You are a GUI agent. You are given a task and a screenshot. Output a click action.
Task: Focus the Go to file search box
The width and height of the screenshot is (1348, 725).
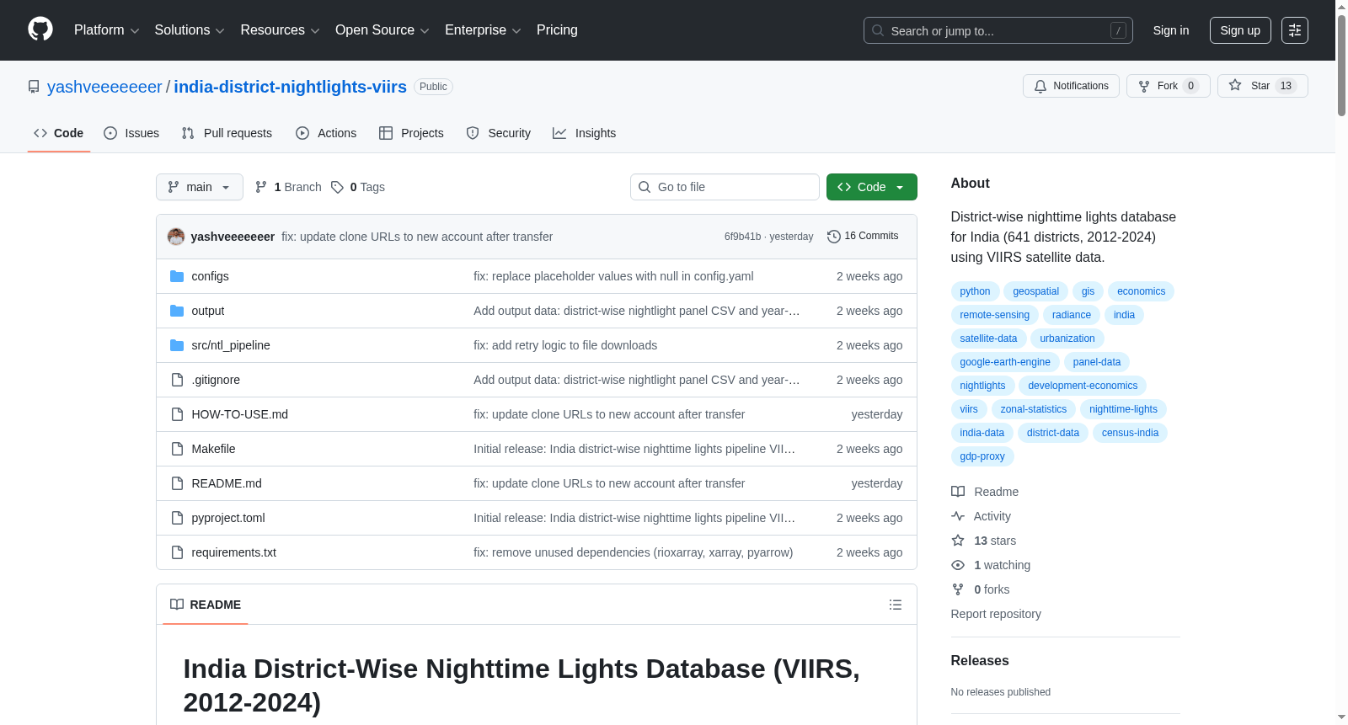click(x=725, y=187)
